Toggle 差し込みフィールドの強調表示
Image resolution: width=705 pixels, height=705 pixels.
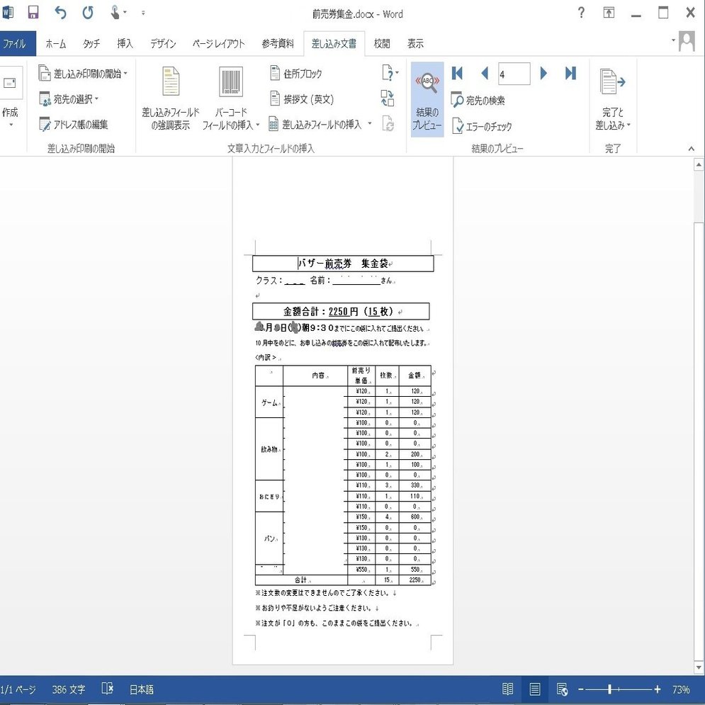[171, 98]
